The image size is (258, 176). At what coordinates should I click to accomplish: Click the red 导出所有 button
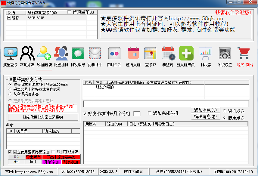pos(33,157)
